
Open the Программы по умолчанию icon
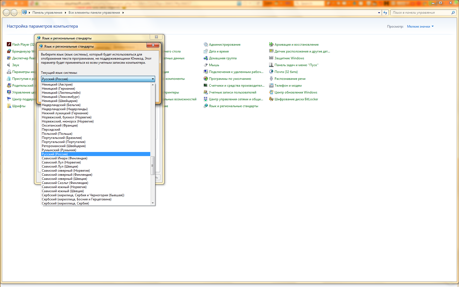coord(206,78)
